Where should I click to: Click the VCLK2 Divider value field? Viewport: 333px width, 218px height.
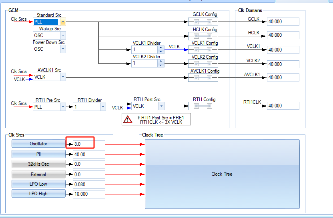coord(144,63)
